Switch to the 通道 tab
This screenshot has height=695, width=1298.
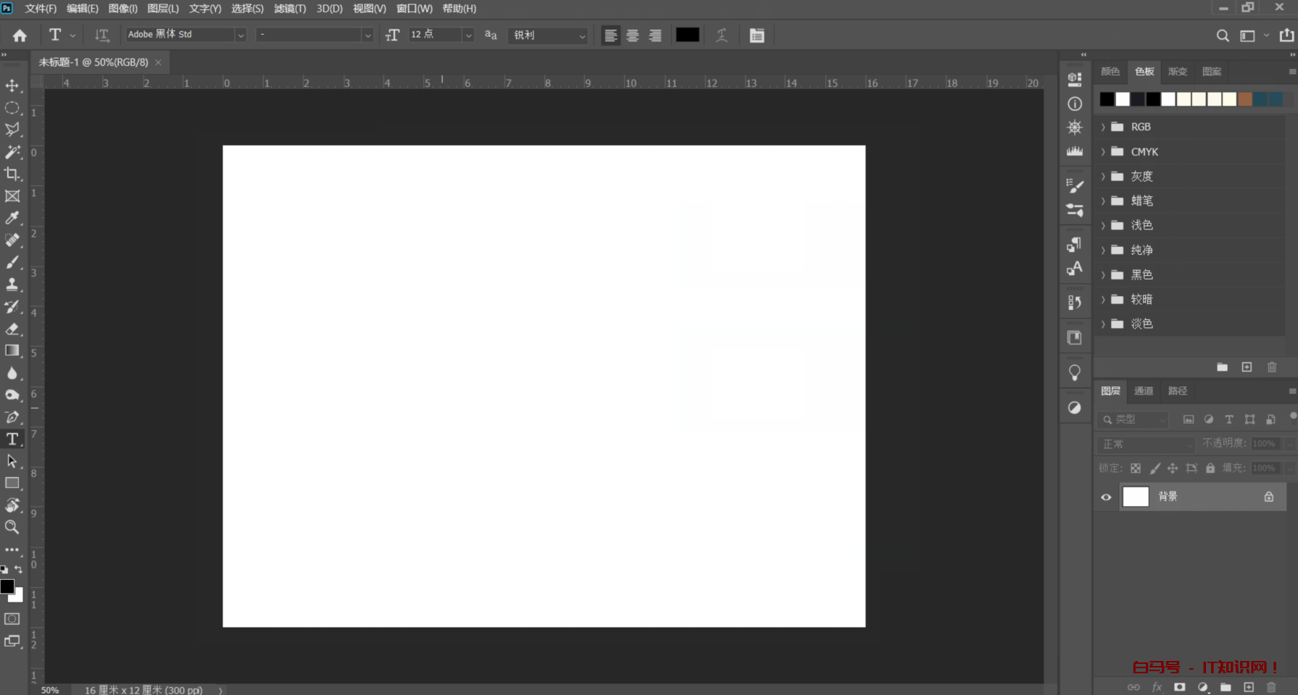[x=1144, y=391]
